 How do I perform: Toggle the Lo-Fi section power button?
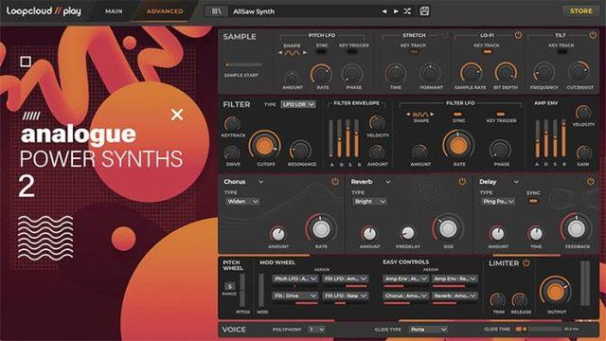click(518, 35)
